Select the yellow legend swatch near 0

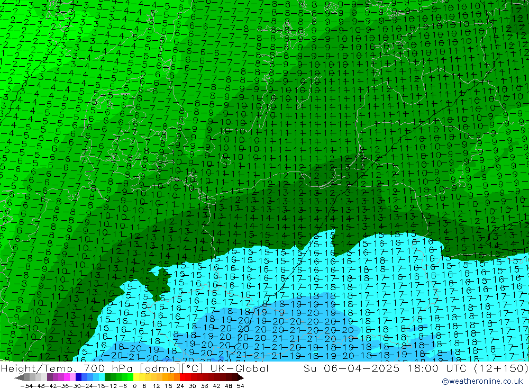click(x=136, y=377)
